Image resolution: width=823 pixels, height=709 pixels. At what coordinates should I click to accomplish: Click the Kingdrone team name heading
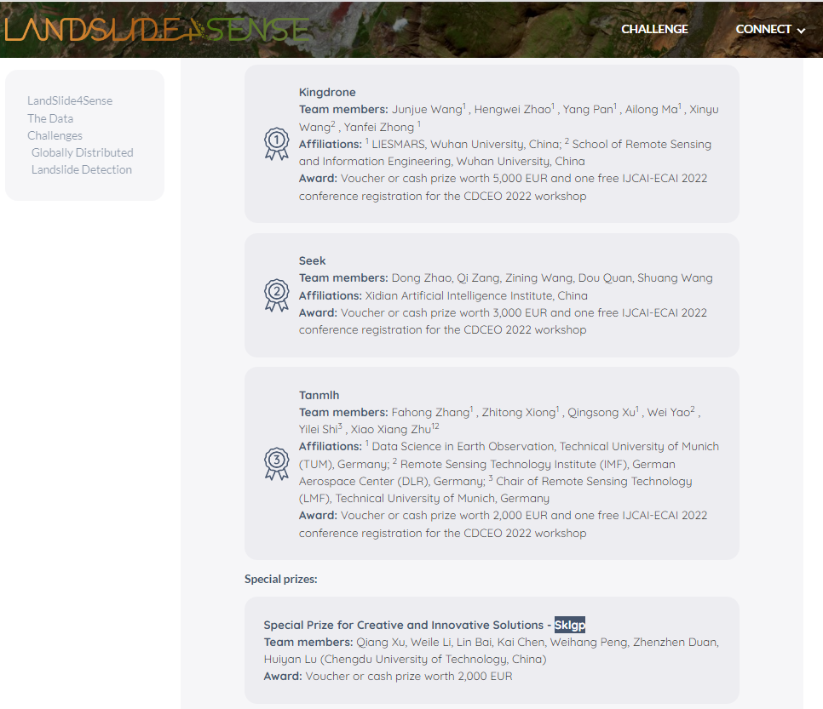(x=327, y=92)
